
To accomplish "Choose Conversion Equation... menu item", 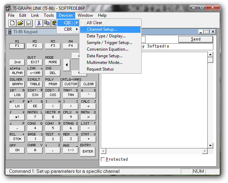I will point(111,49).
